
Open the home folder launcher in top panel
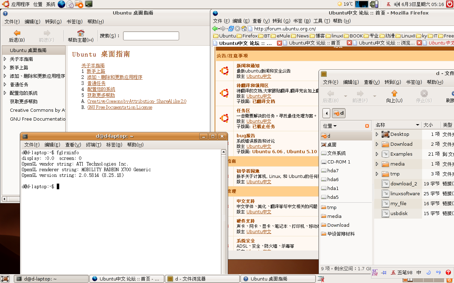pyautogui.click(x=79, y=4)
